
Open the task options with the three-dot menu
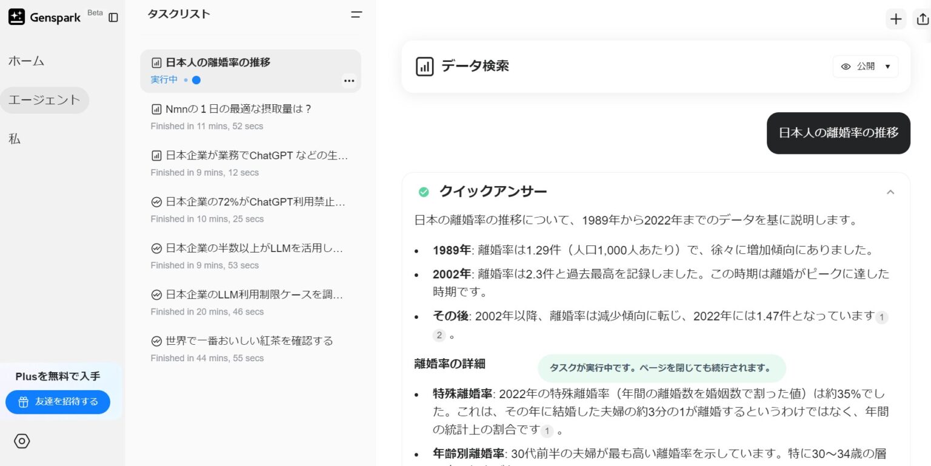tap(349, 81)
